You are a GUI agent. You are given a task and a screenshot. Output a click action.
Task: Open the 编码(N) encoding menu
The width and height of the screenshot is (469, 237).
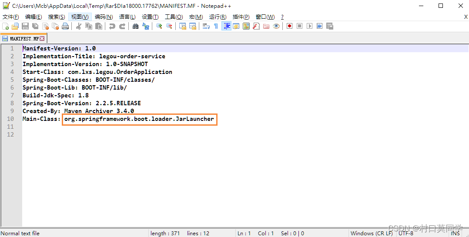[104, 17]
